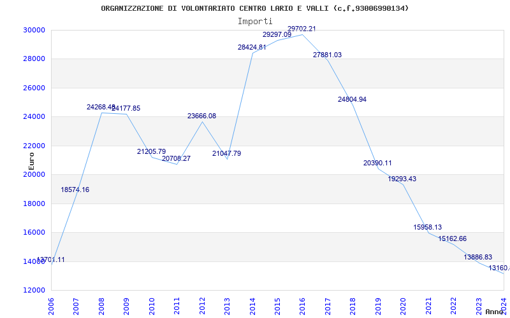Click y-axis tick 20000
Image resolution: width=510 pixels, height=318 pixels.
point(34,174)
